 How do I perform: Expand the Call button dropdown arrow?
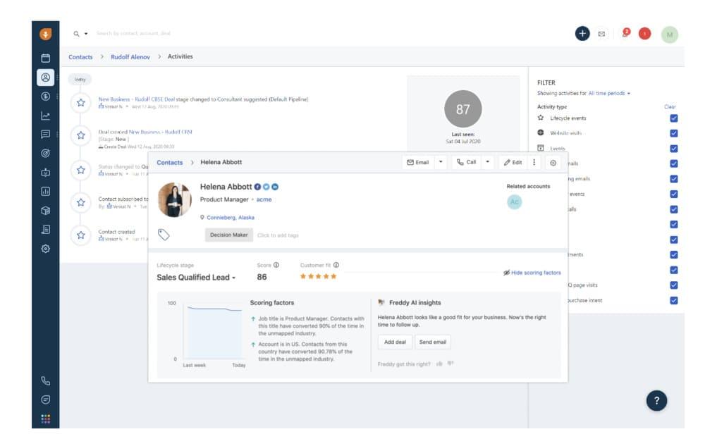[x=488, y=163]
